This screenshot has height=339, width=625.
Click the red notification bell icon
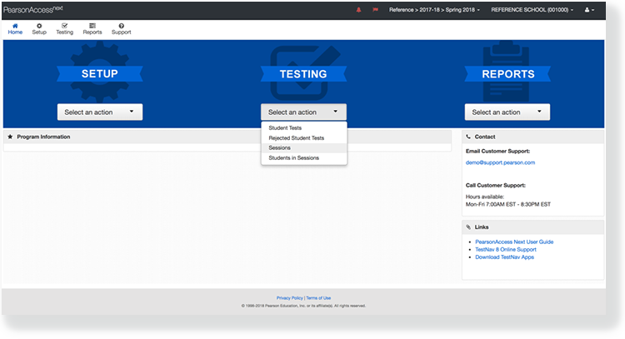(359, 9)
